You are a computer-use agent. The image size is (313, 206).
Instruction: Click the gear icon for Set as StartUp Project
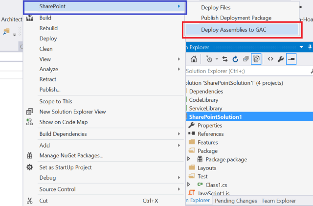(x=30, y=168)
